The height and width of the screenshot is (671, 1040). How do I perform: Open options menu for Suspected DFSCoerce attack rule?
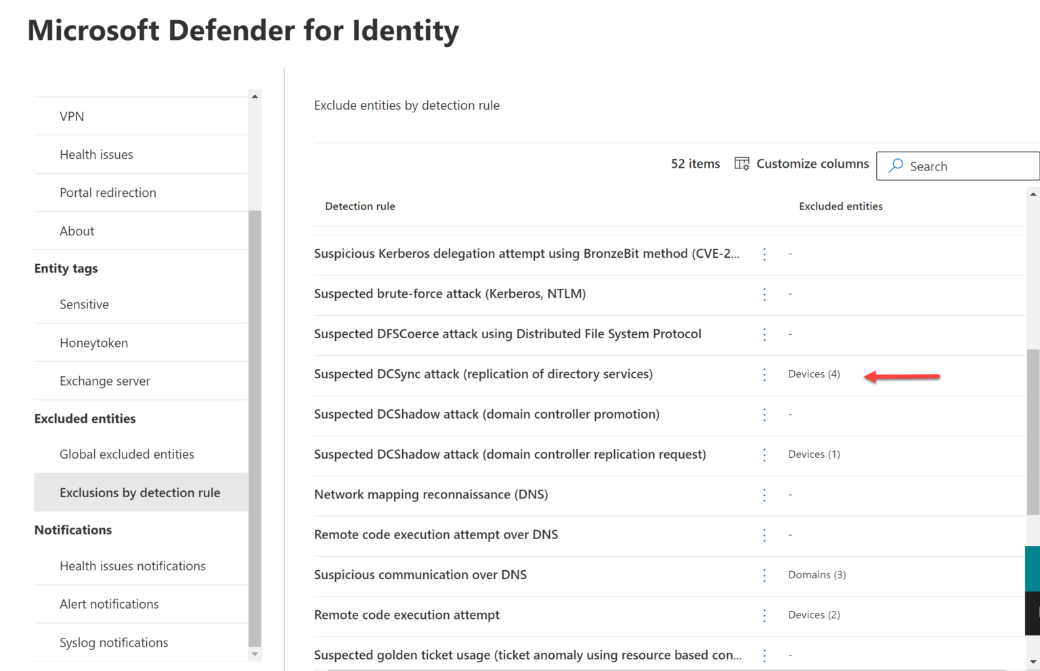[764, 333]
